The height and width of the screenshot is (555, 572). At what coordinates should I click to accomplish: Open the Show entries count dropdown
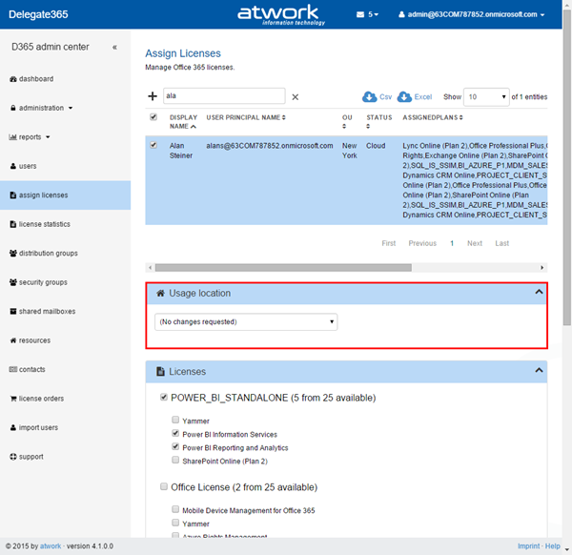point(486,97)
